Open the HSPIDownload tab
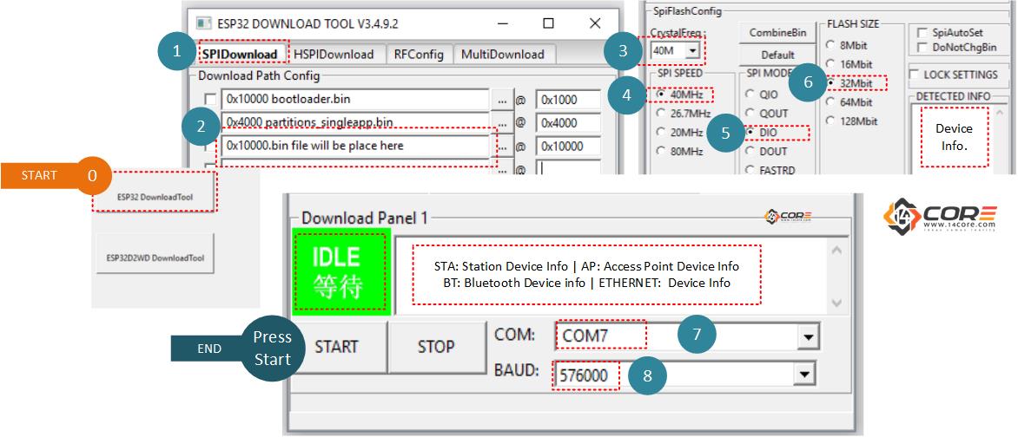The image size is (1018, 437). (x=334, y=54)
